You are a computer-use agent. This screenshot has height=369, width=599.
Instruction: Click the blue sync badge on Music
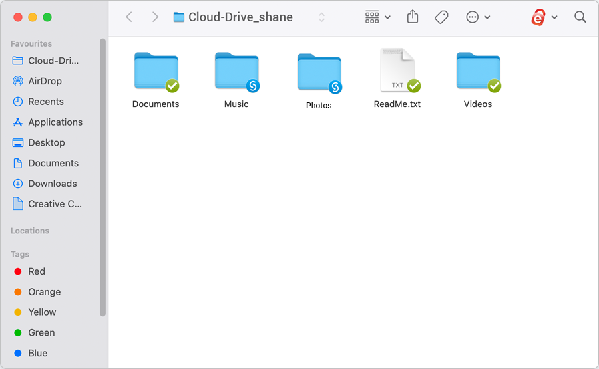pos(253,86)
